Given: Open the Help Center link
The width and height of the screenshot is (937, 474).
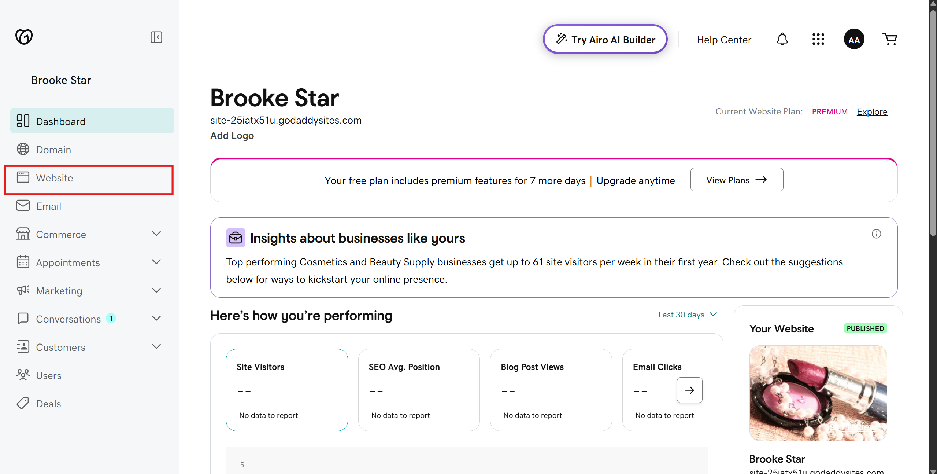Looking at the screenshot, I should [724, 40].
